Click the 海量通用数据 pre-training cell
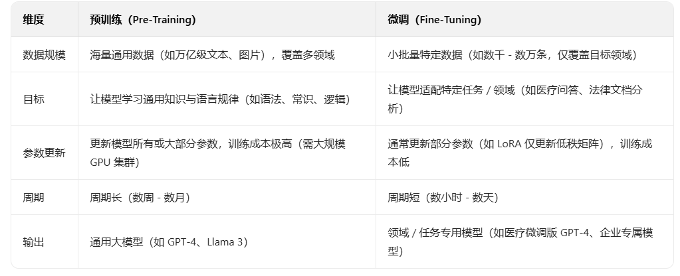Image resolution: width=680 pixels, height=276 pixels. coord(212,55)
